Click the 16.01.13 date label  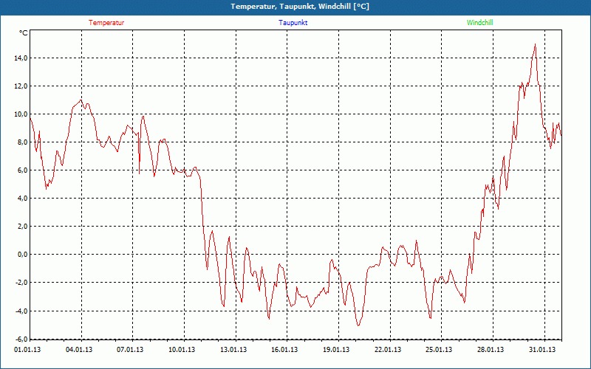click(284, 350)
